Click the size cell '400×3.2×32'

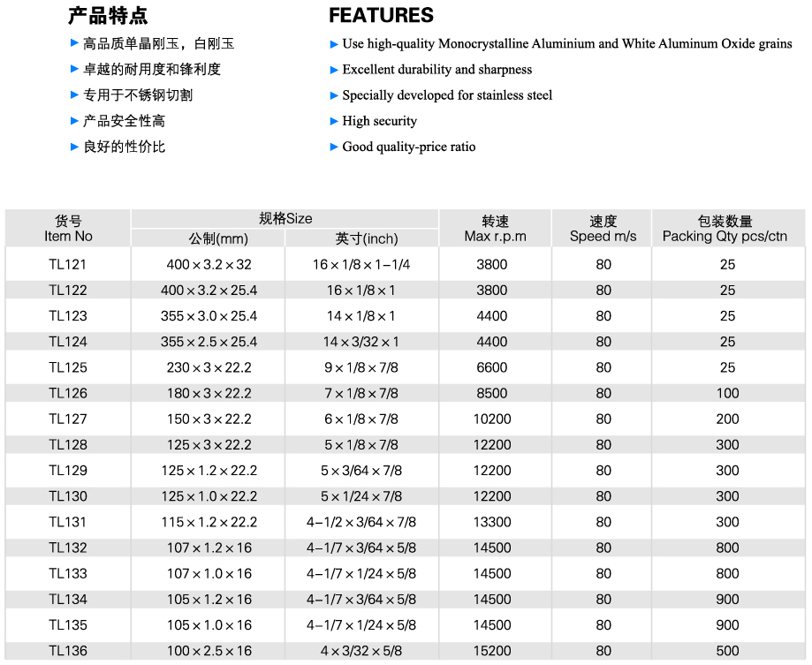pyautogui.click(x=209, y=264)
